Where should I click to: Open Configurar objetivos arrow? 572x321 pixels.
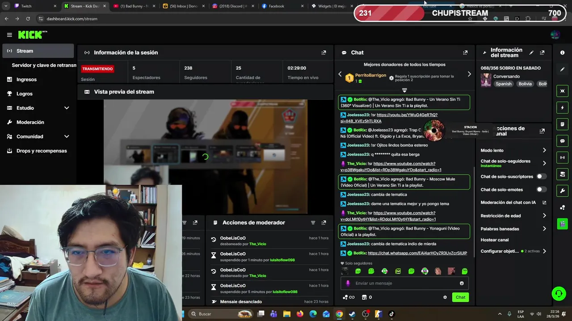(544, 251)
